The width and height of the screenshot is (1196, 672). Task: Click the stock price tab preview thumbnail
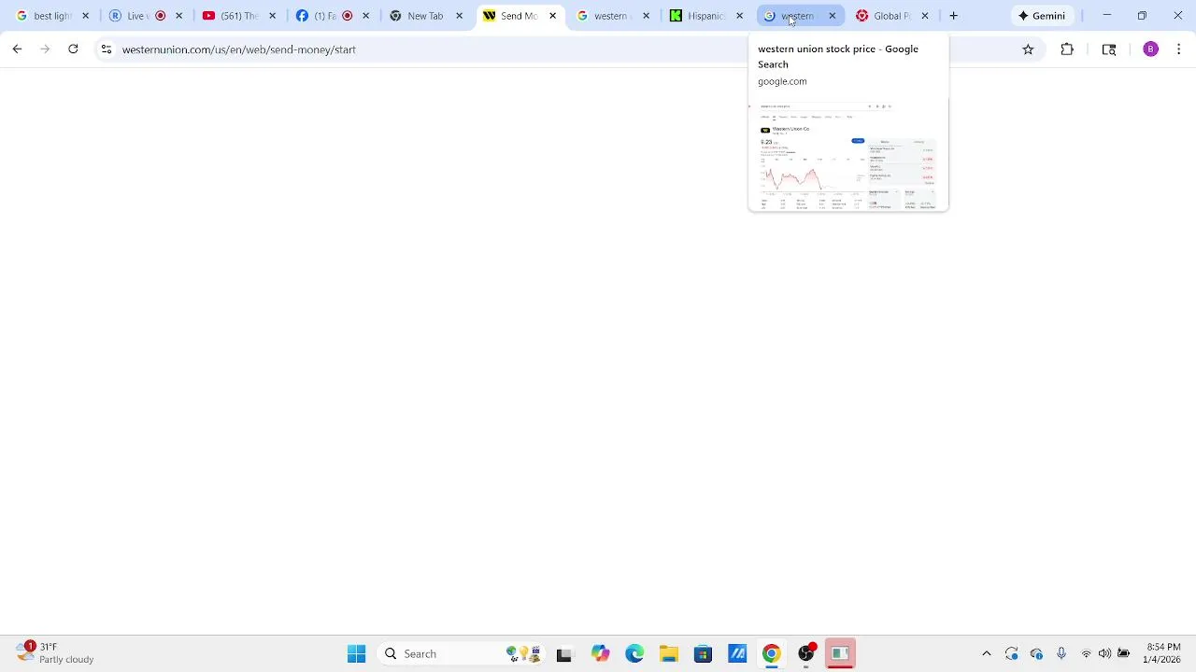point(848,154)
